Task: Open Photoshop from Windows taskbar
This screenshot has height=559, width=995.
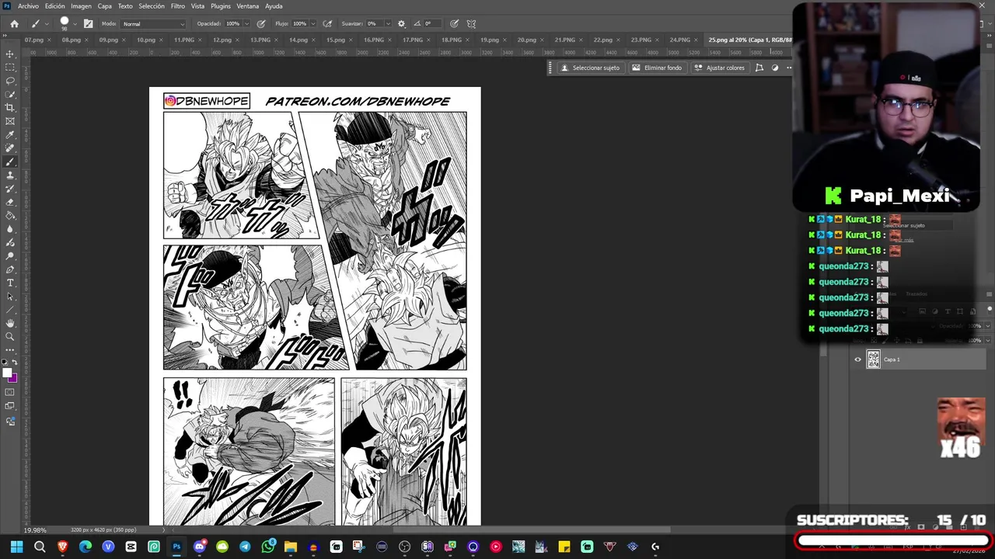Action: (x=176, y=547)
